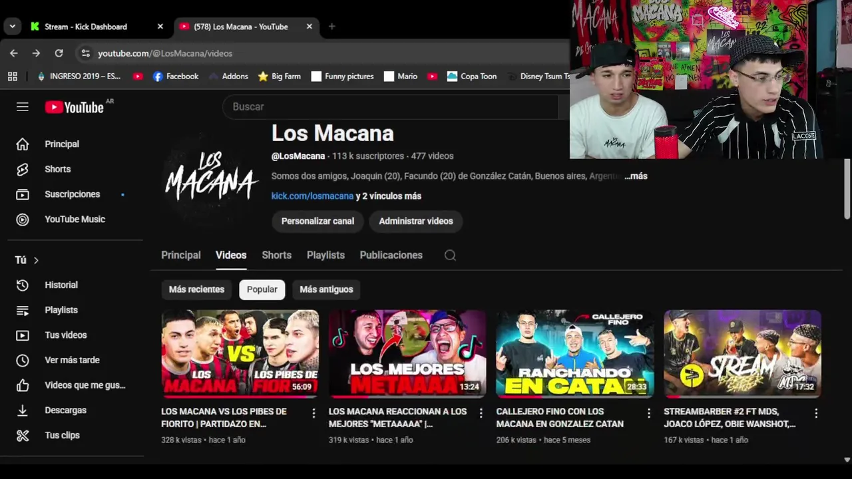Open Facebook bookmark

[x=176, y=77]
